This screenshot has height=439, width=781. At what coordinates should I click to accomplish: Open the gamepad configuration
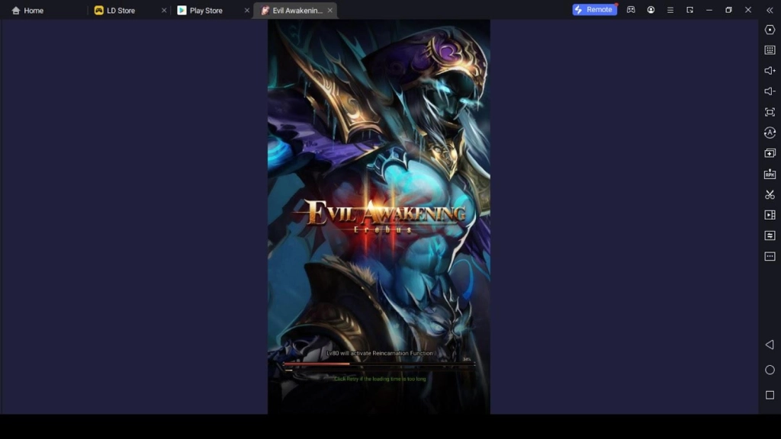632,10
